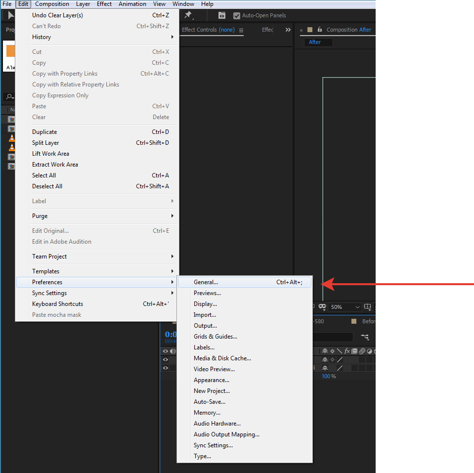Hide the top layer using its eye icon

point(165,359)
